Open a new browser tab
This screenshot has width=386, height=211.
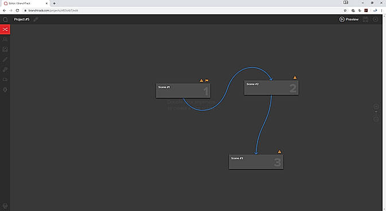(x=54, y=3)
